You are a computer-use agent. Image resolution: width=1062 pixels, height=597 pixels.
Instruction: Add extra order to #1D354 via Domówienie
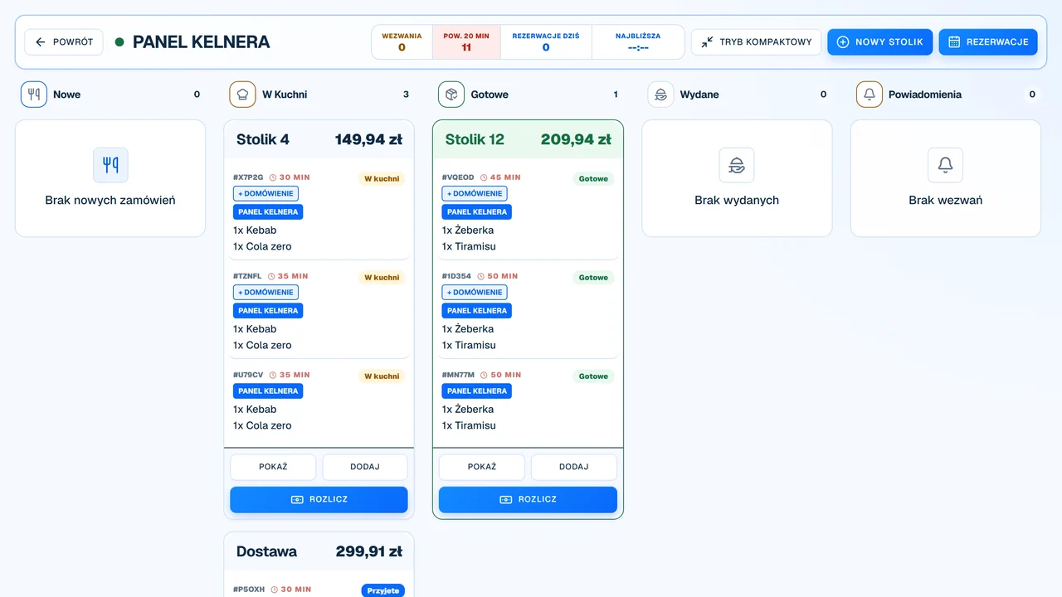(x=475, y=292)
